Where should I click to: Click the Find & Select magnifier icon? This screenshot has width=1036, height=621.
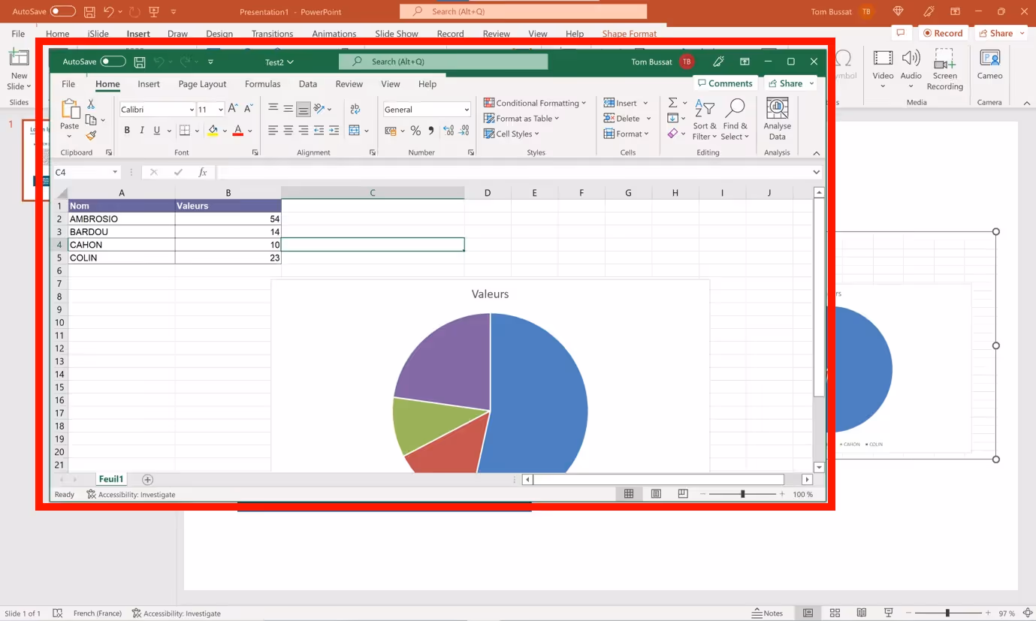[735, 108]
